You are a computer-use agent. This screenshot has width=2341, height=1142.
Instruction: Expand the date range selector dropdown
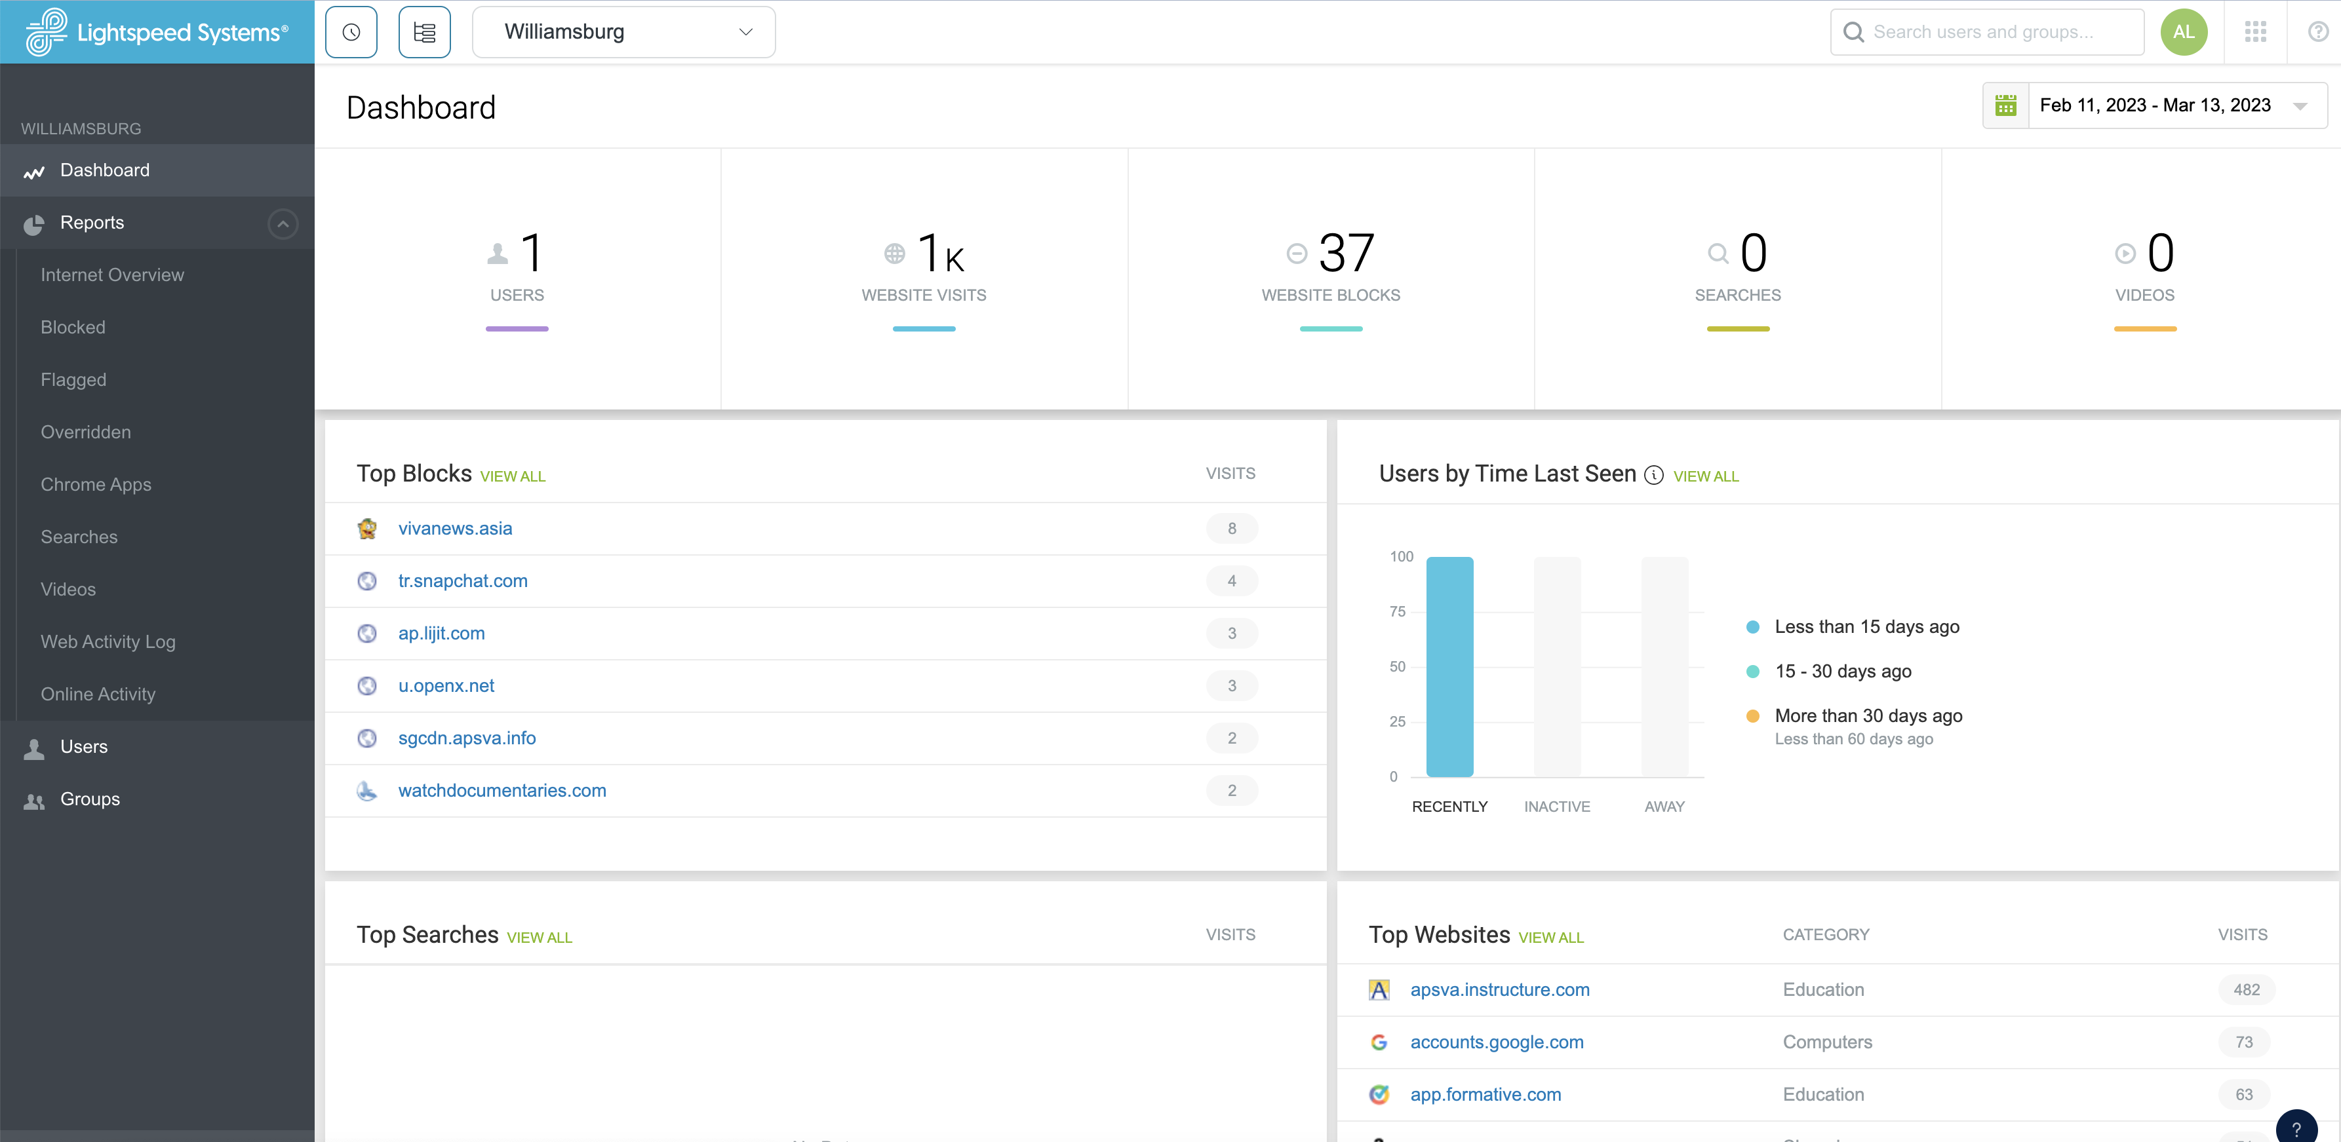tap(2301, 104)
